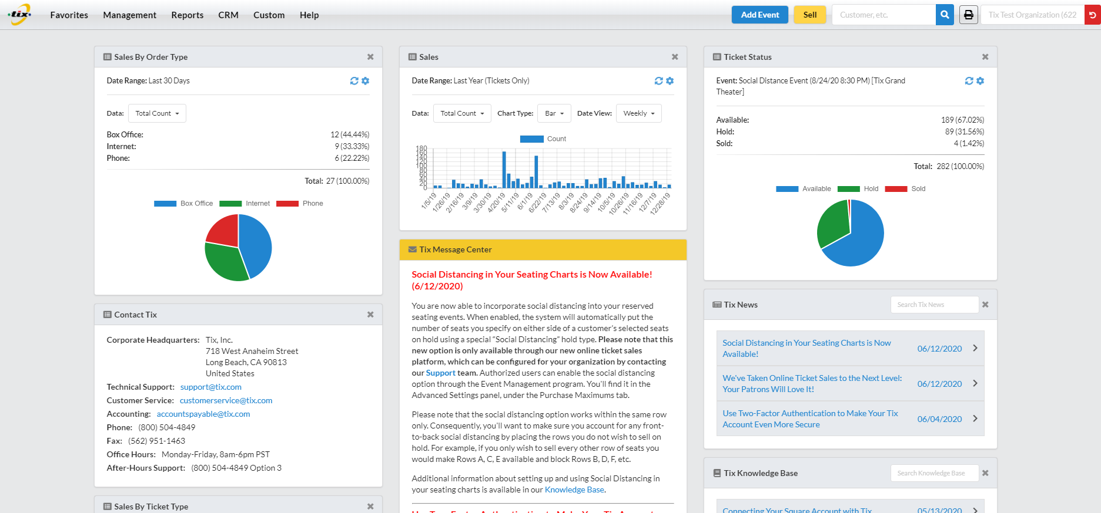Click the printer icon in header
Image resolution: width=1101 pixels, height=513 pixels.
pos(969,15)
